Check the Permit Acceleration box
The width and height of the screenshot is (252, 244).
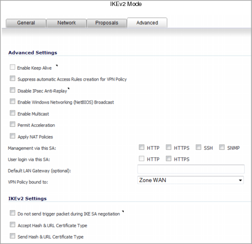pyautogui.click(x=13, y=124)
